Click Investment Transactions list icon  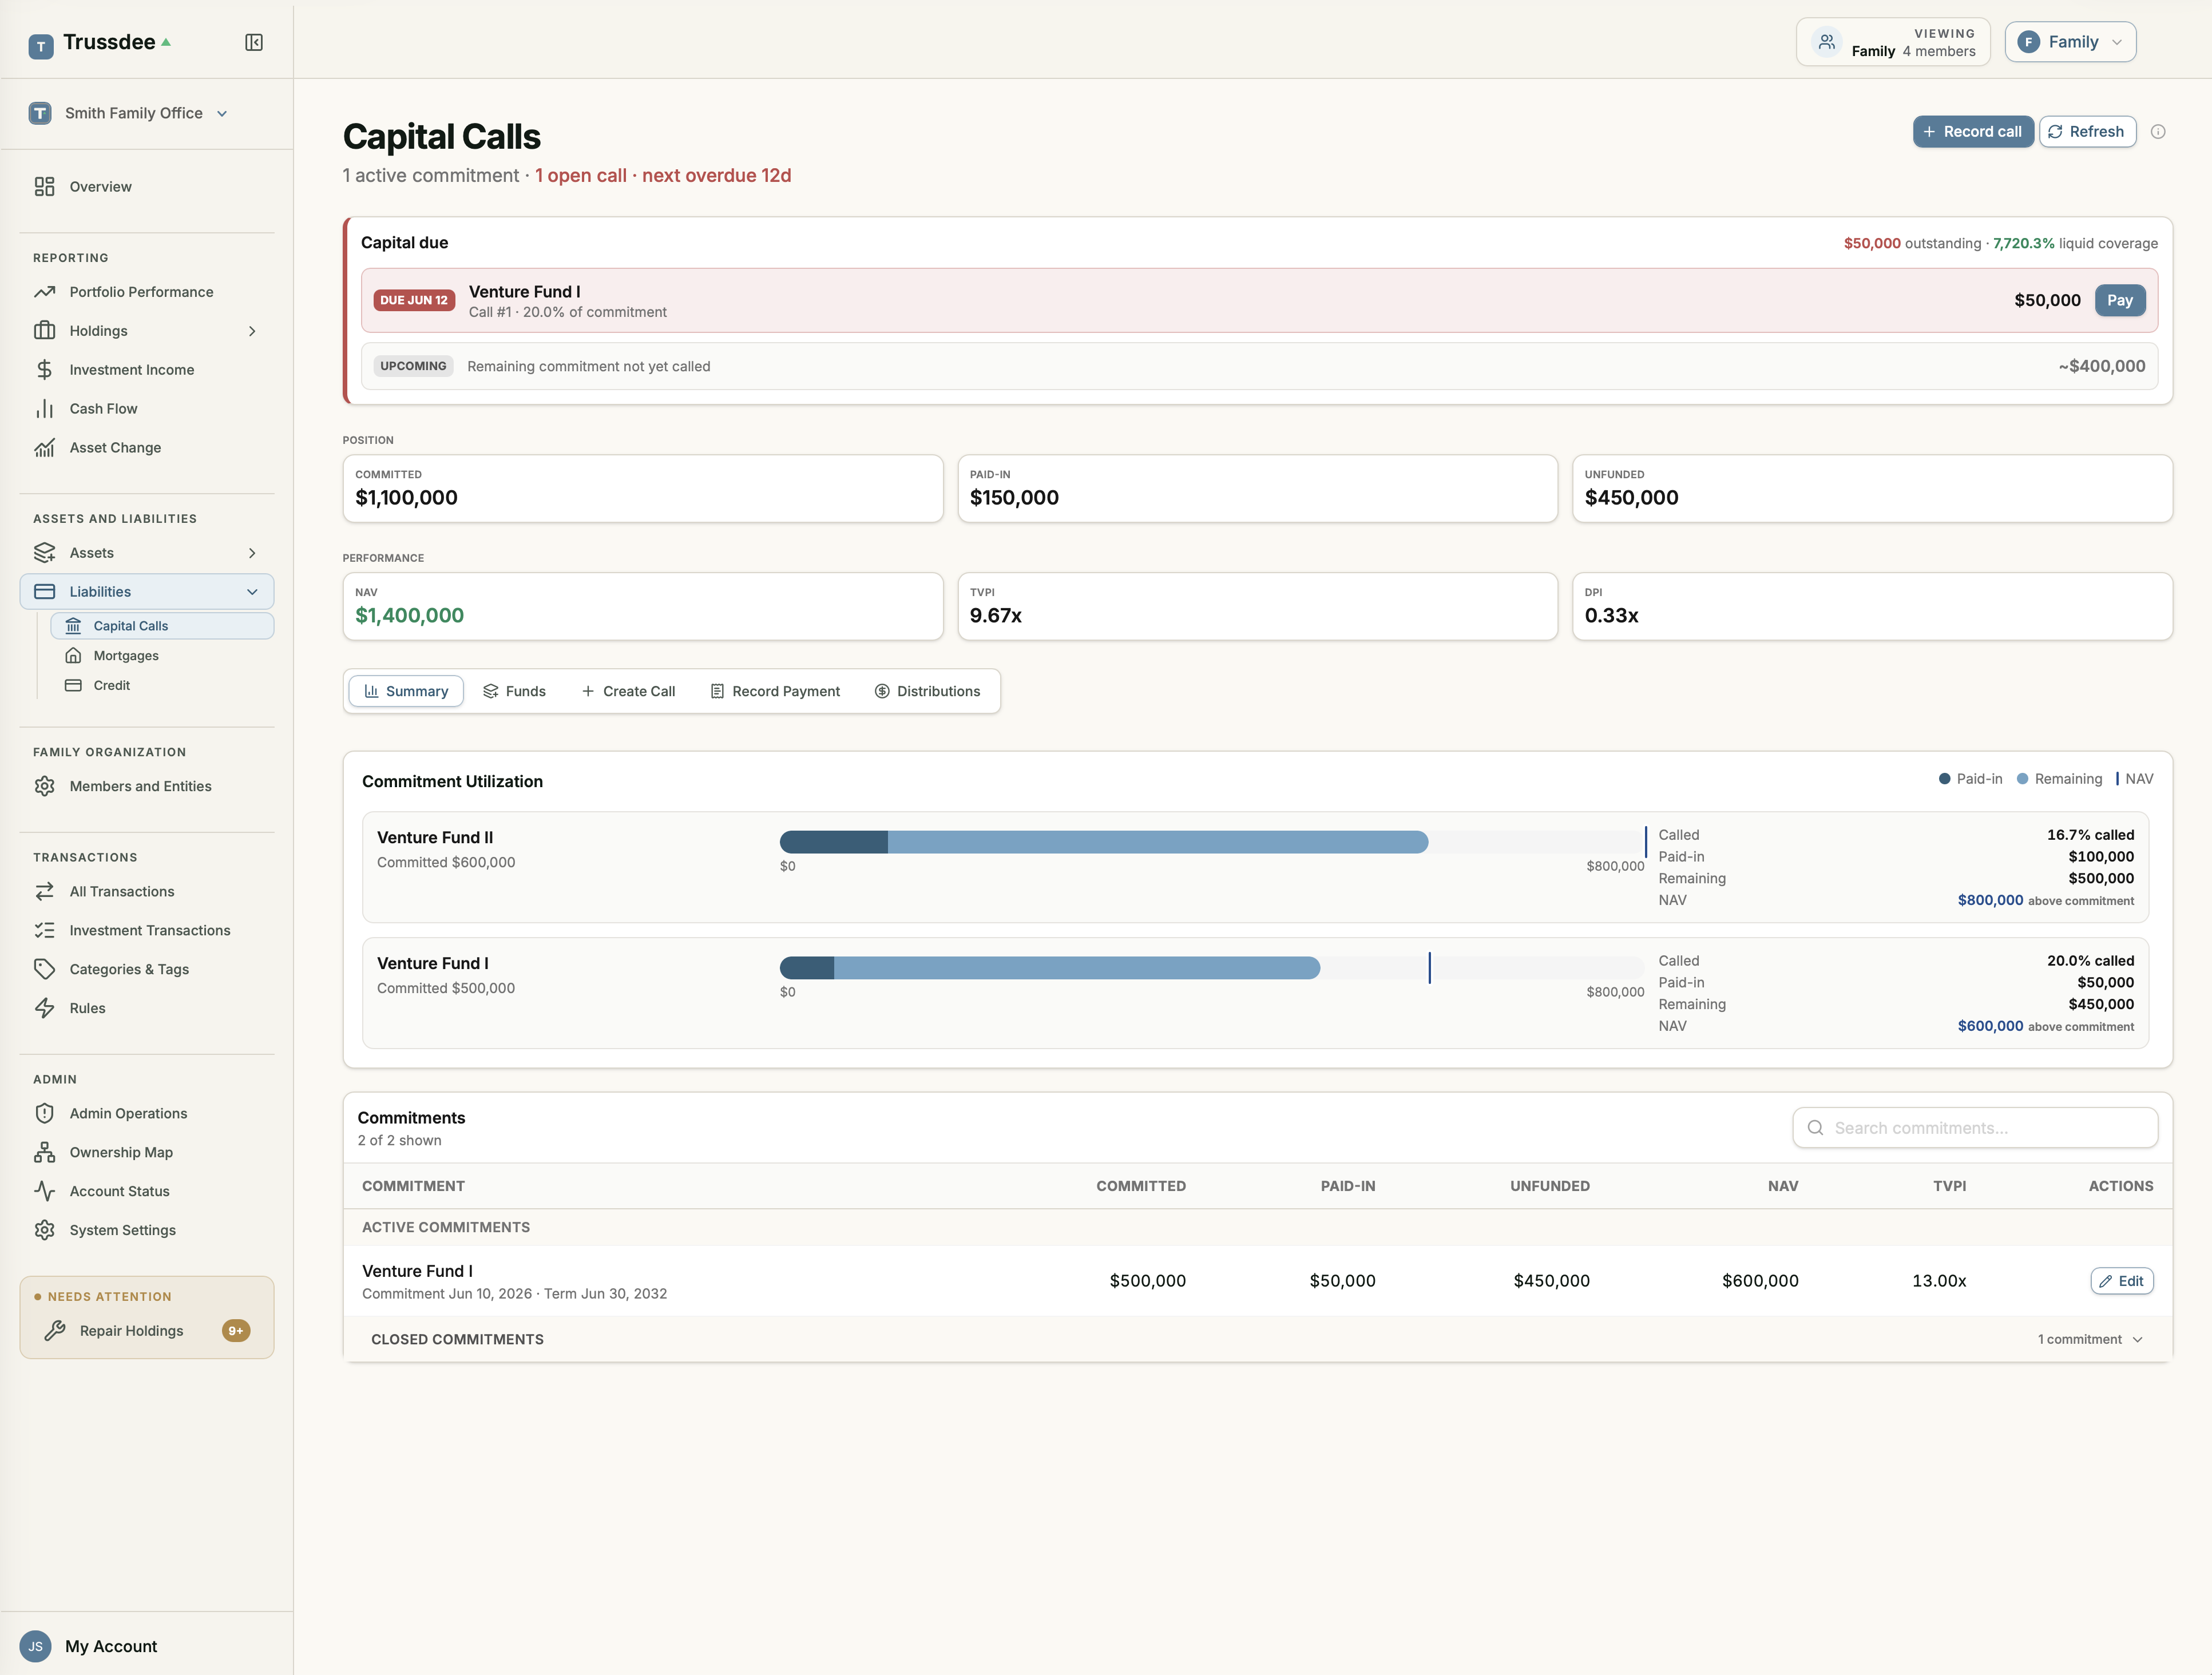pyautogui.click(x=44, y=931)
